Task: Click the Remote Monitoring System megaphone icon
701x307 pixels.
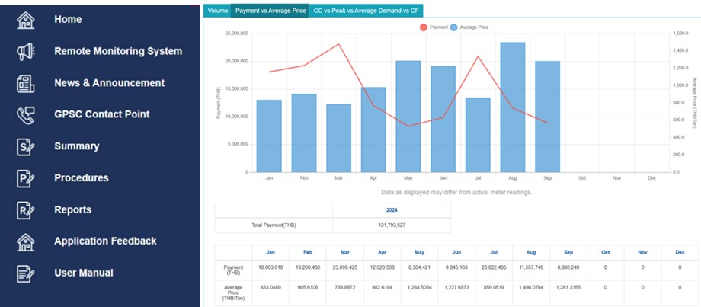Action: (x=26, y=52)
